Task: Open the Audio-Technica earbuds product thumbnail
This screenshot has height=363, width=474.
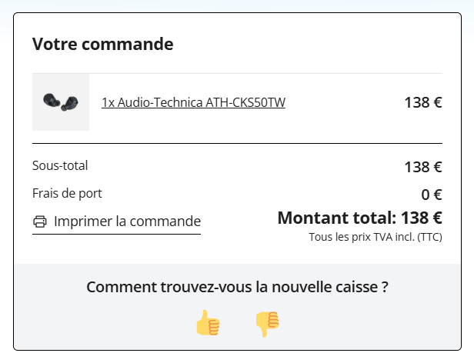Action: click(61, 102)
